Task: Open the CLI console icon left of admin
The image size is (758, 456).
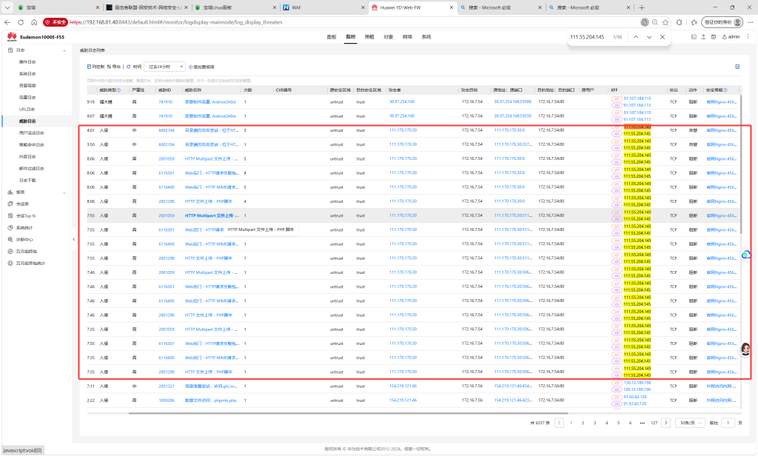Action: [x=694, y=37]
